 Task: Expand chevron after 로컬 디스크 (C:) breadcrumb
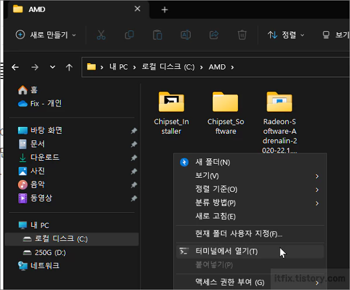[201, 67]
